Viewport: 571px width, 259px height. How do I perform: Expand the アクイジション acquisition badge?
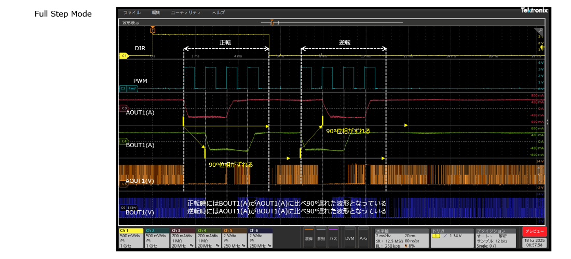495,238
